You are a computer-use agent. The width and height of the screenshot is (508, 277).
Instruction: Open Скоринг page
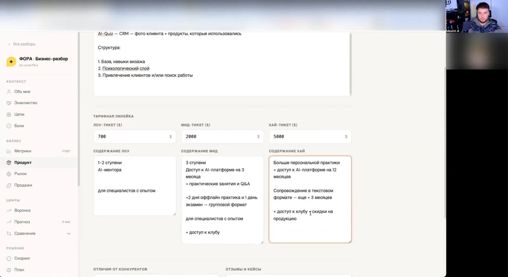[x=22, y=258]
